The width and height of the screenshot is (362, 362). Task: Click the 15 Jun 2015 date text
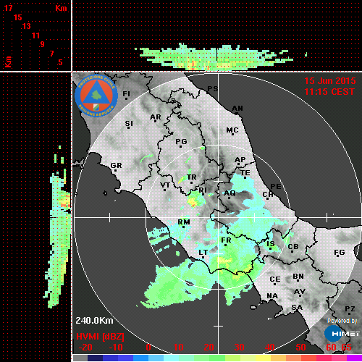point(330,81)
